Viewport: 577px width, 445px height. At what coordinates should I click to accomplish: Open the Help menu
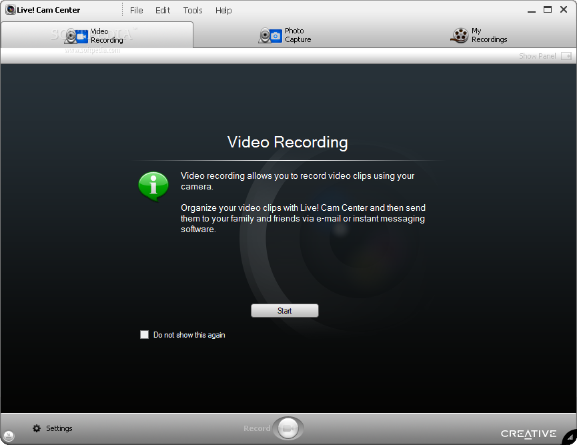pyautogui.click(x=223, y=10)
